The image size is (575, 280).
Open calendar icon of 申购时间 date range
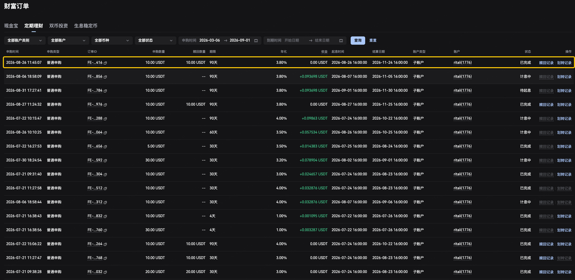click(256, 40)
